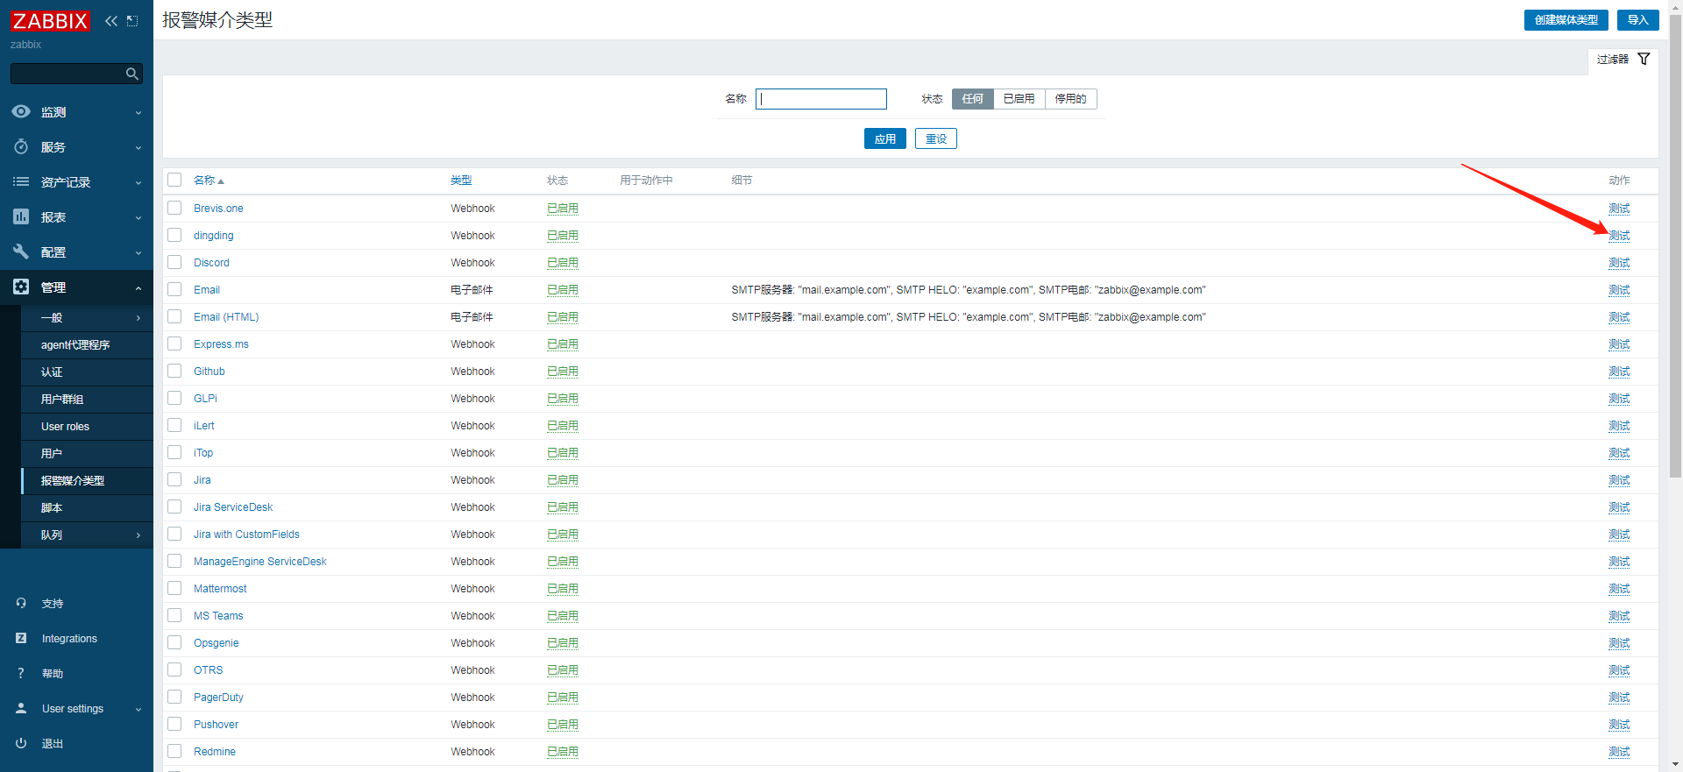Screen dimensions: 1683x772
Task: Expand the 服务 menu chevron
Action: [x=138, y=147]
